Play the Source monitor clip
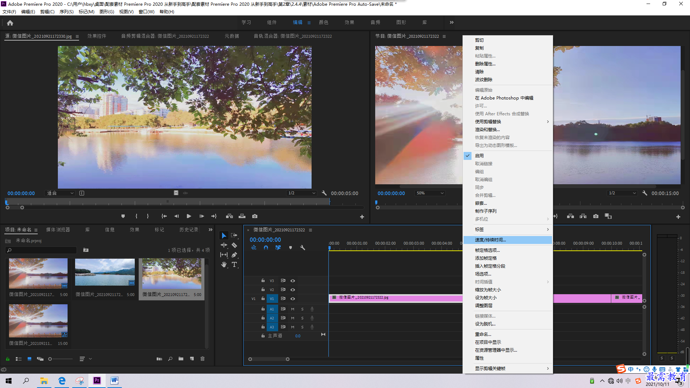 tap(189, 216)
